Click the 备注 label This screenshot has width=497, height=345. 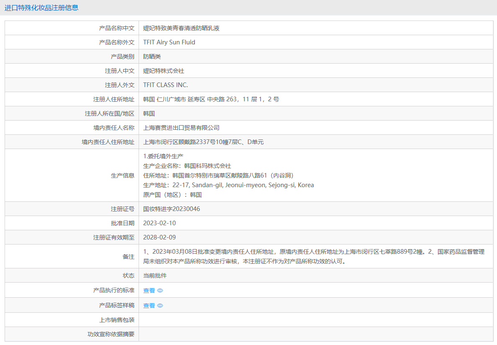point(129,257)
